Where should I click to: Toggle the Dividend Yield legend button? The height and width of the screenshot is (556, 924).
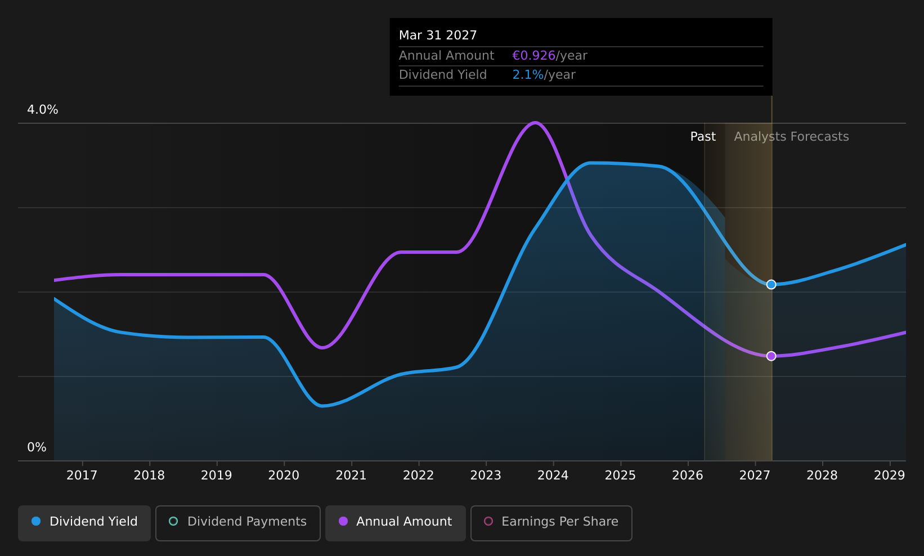point(84,523)
